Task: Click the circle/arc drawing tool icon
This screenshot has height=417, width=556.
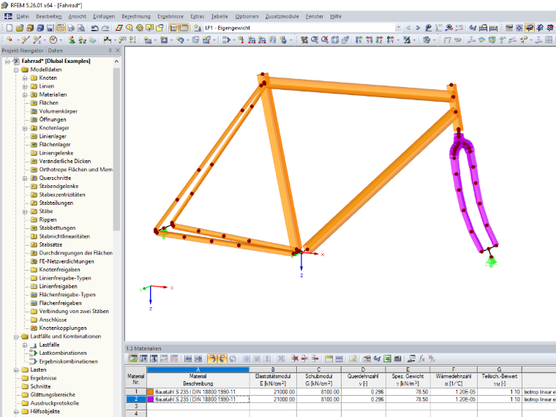Action: coord(53,40)
